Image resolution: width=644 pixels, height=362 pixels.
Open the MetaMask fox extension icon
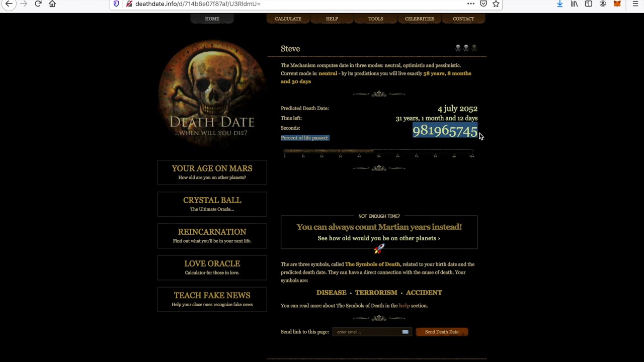click(x=617, y=4)
